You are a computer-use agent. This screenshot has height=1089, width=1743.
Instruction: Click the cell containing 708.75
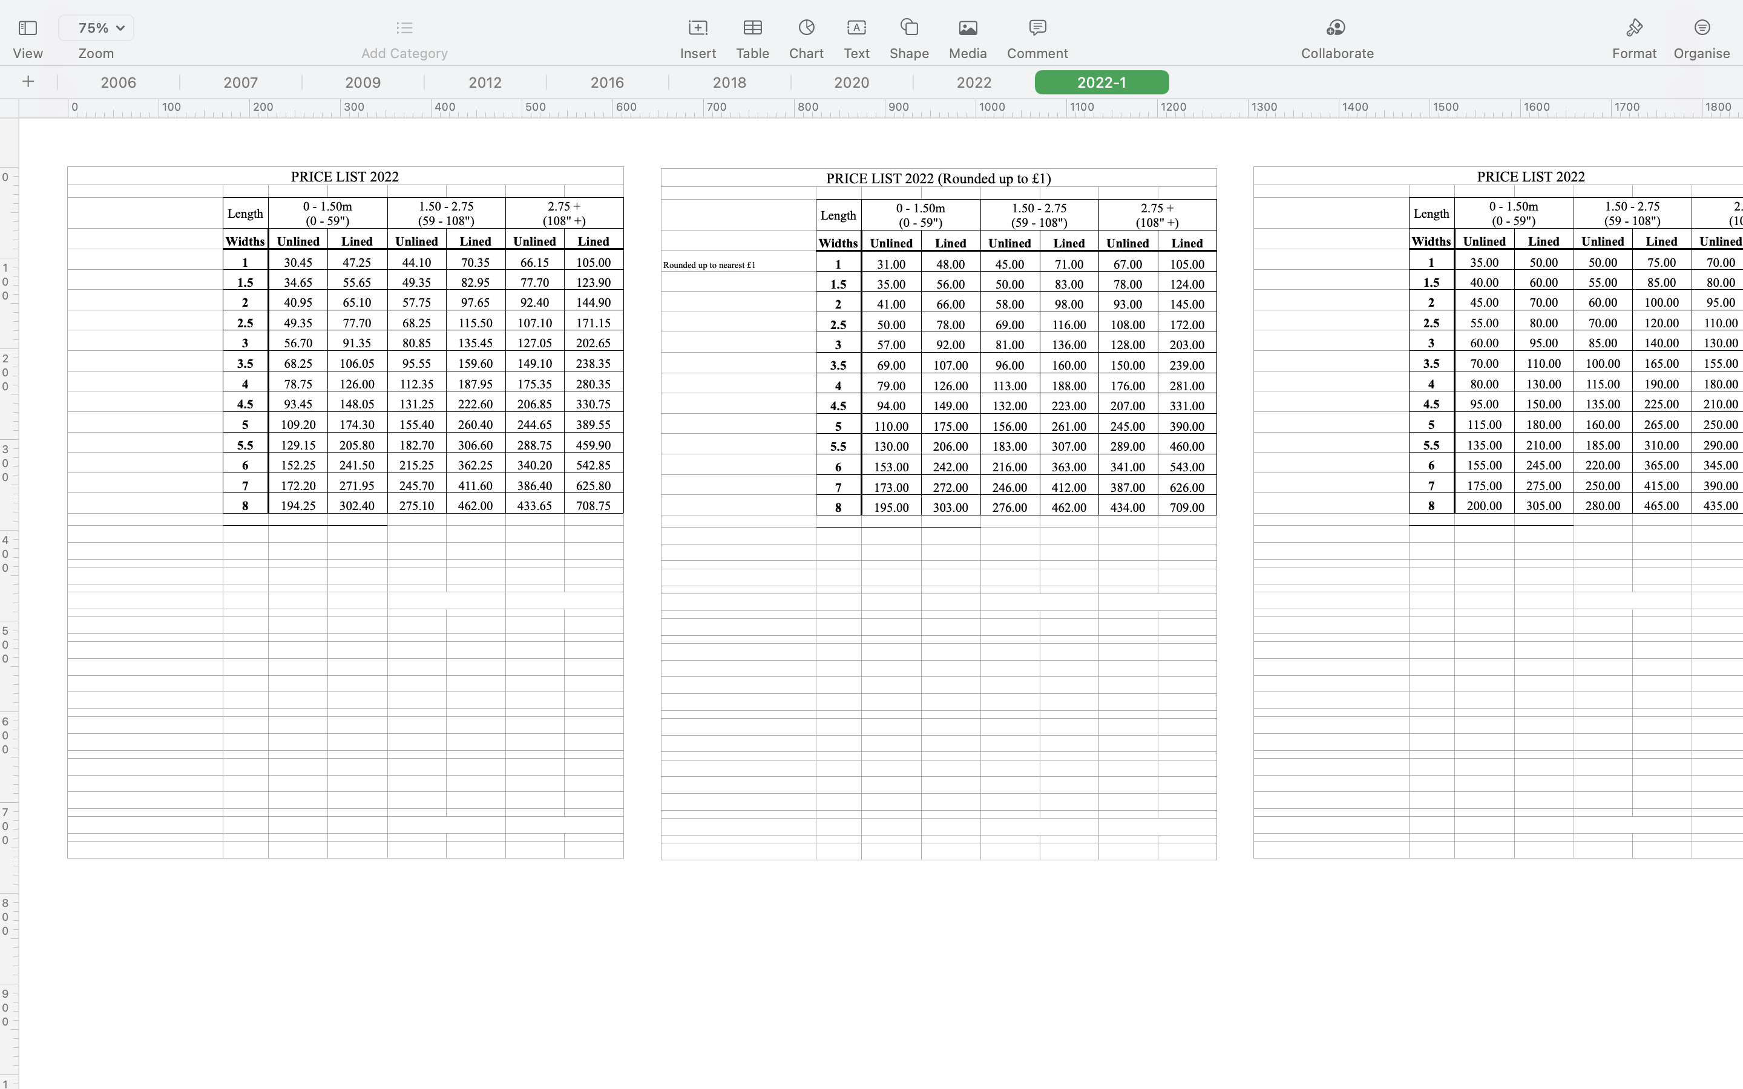[592, 506]
